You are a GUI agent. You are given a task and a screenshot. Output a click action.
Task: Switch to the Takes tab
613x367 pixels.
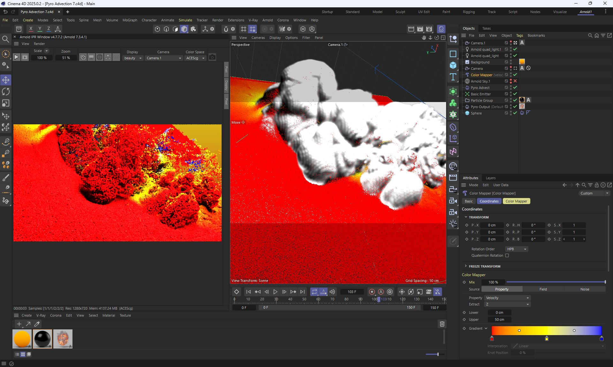pyautogui.click(x=486, y=28)
